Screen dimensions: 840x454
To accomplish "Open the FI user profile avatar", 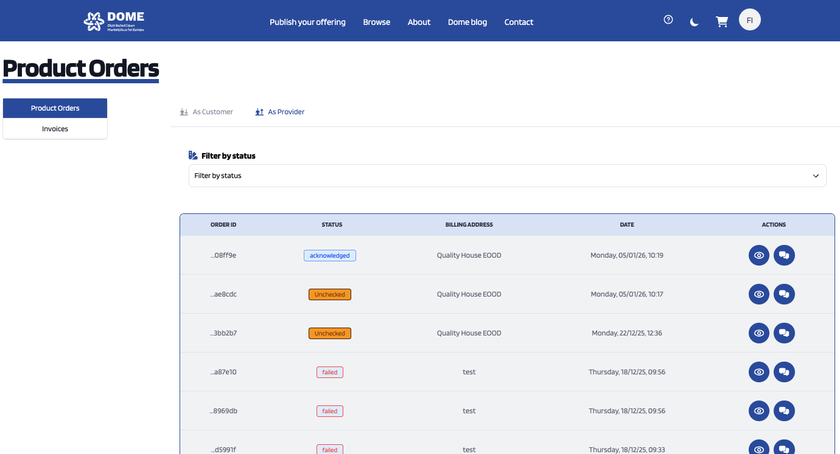I will 749,20.
